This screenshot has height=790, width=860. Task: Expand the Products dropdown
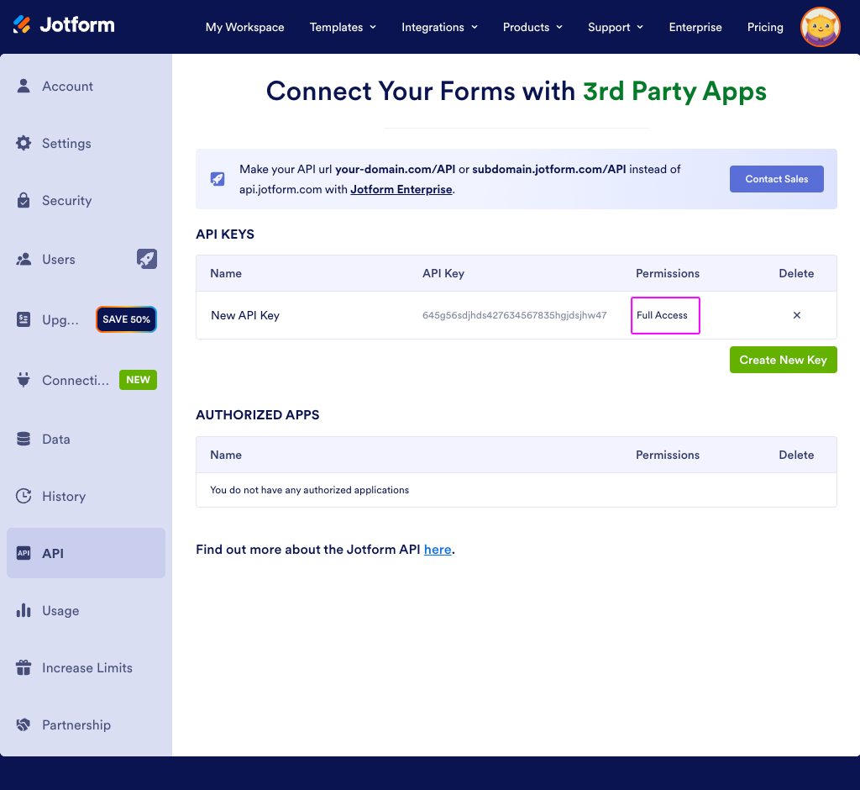click(532, 27)
